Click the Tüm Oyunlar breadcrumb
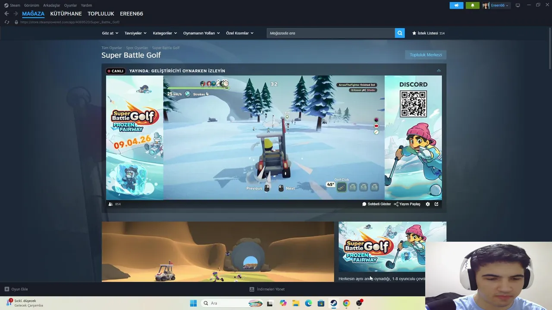552x310 pixels. [112, 48]
